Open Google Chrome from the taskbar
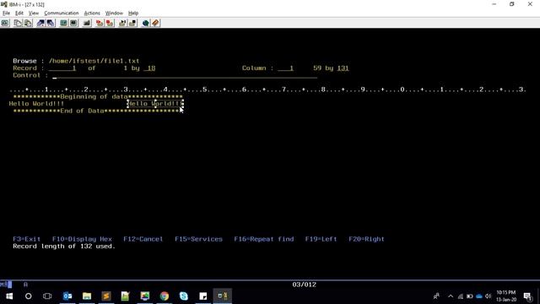The height and width of the screenshot is (304, 540). 165,296
